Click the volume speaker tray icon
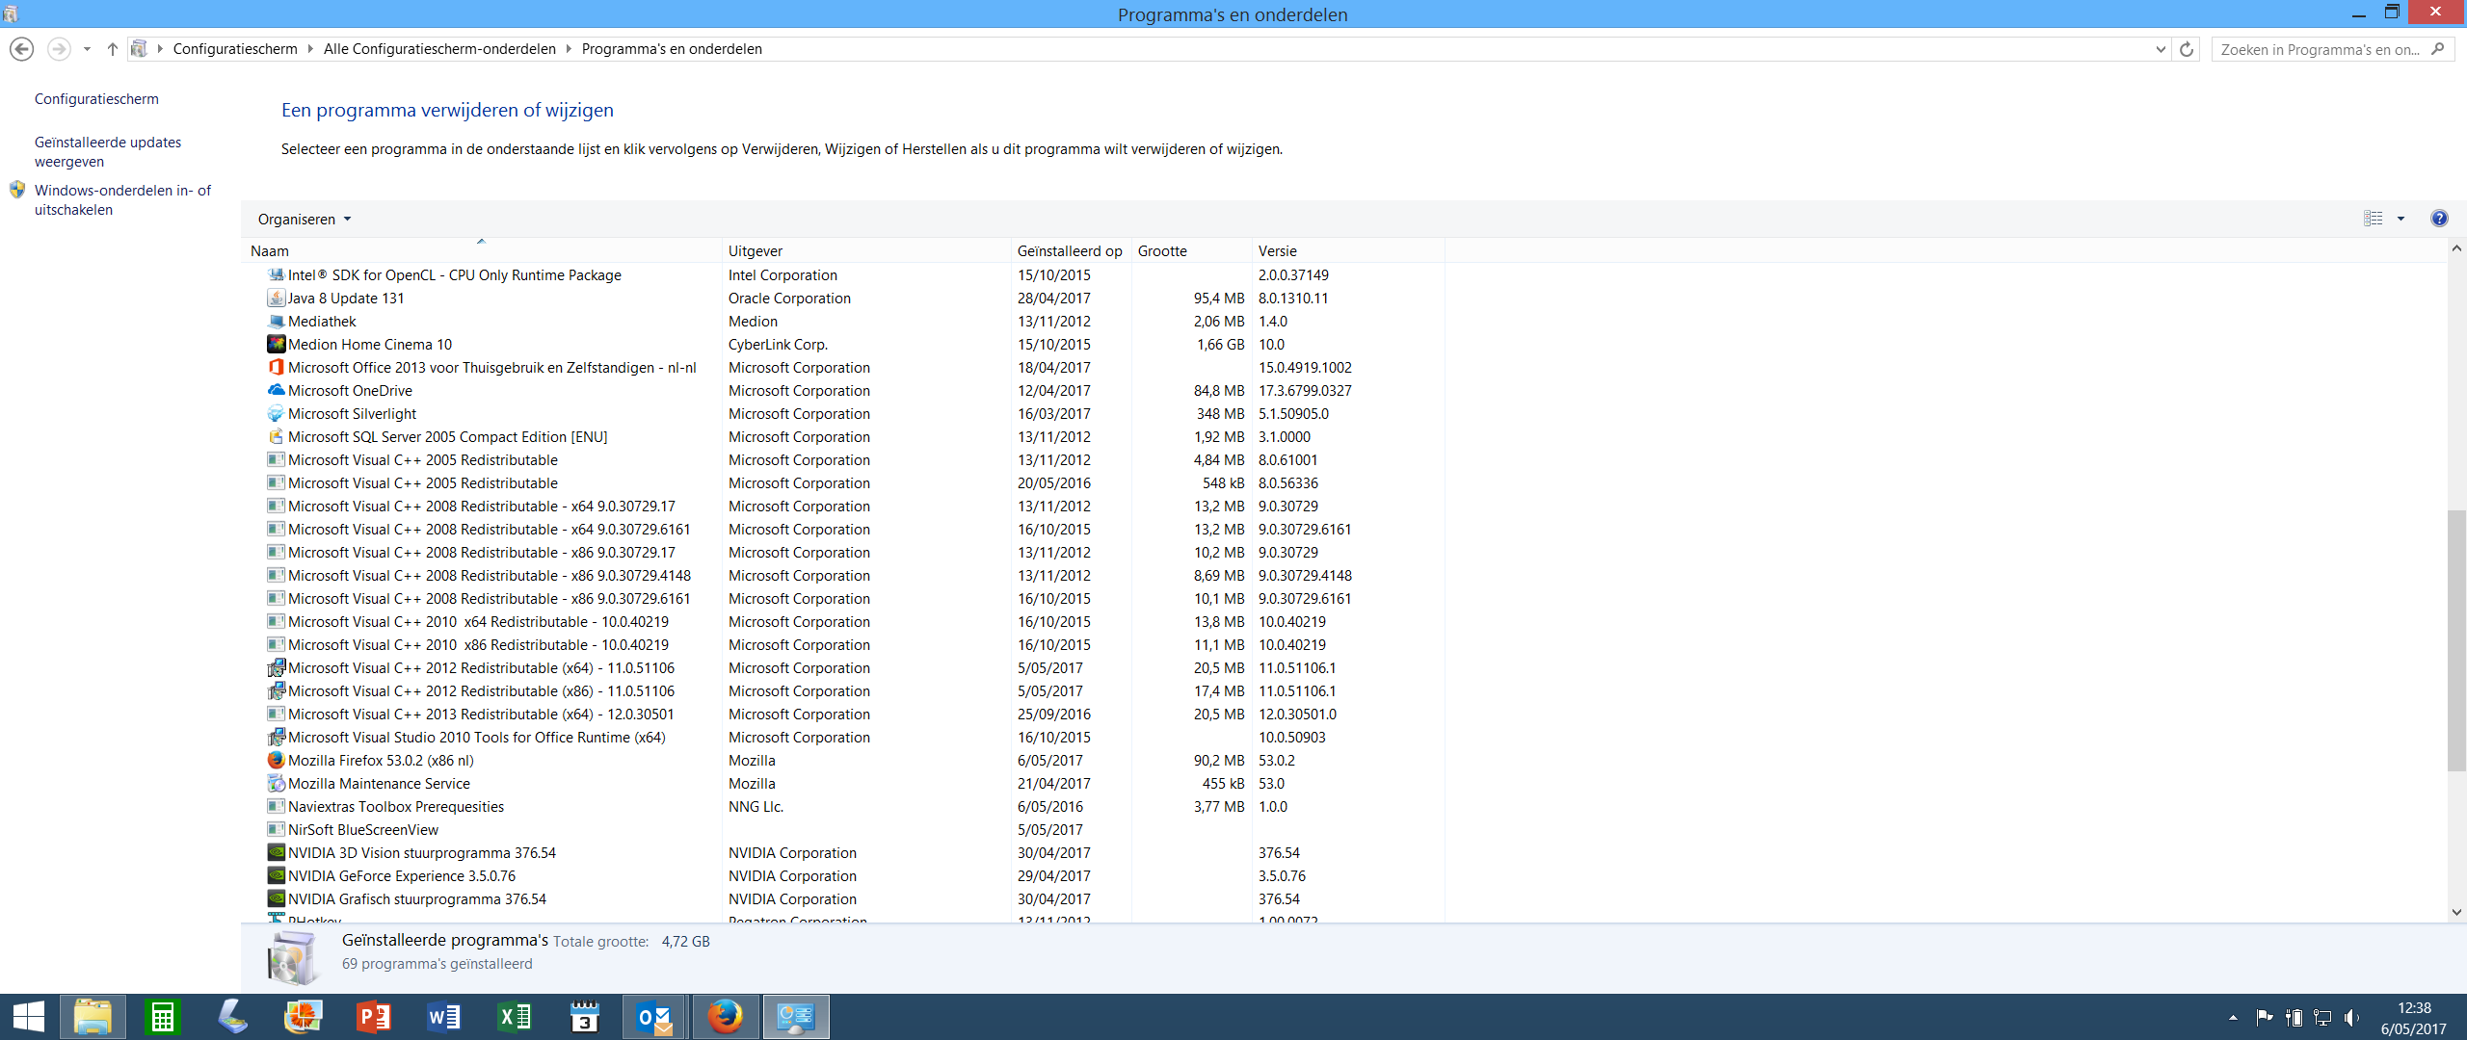The height and width of the screenshot is (1040, 2467). 2351,1018
